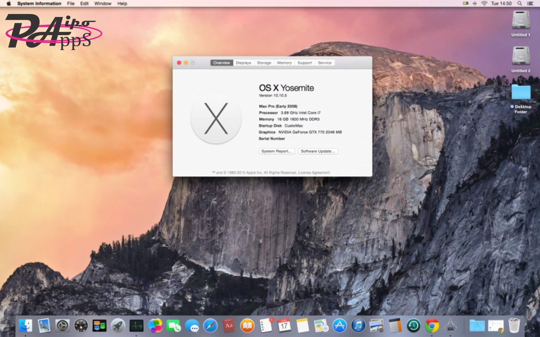Close the About This Mac window
This screenshot has height=337, width=540.
pyautogui.click(x=179, y=63)
